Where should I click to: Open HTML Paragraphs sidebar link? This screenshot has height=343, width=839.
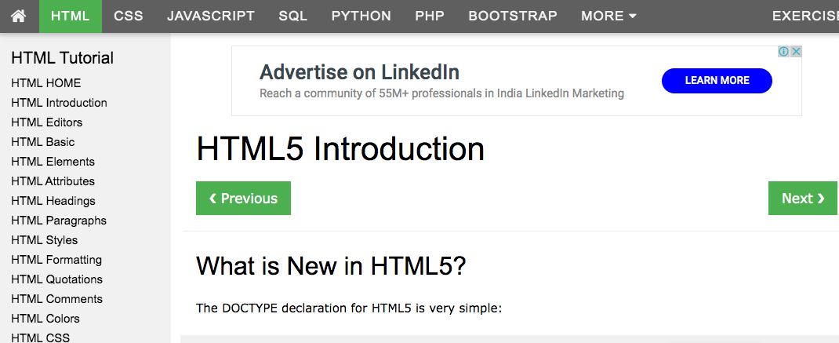(59, 221)
